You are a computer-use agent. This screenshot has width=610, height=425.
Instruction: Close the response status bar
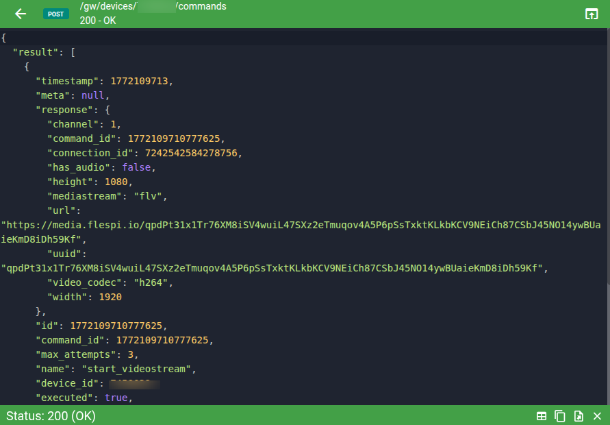pos(597,416)
